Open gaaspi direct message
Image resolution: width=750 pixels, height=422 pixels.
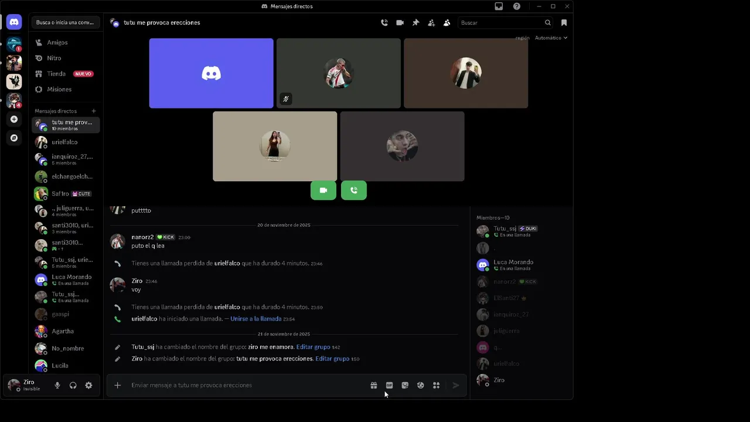pos(66,314)
